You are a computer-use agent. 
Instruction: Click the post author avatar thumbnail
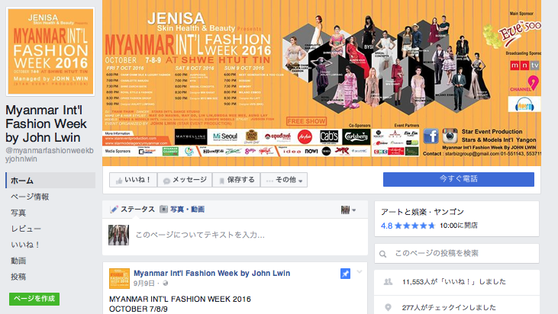click(x=119, y=278)
